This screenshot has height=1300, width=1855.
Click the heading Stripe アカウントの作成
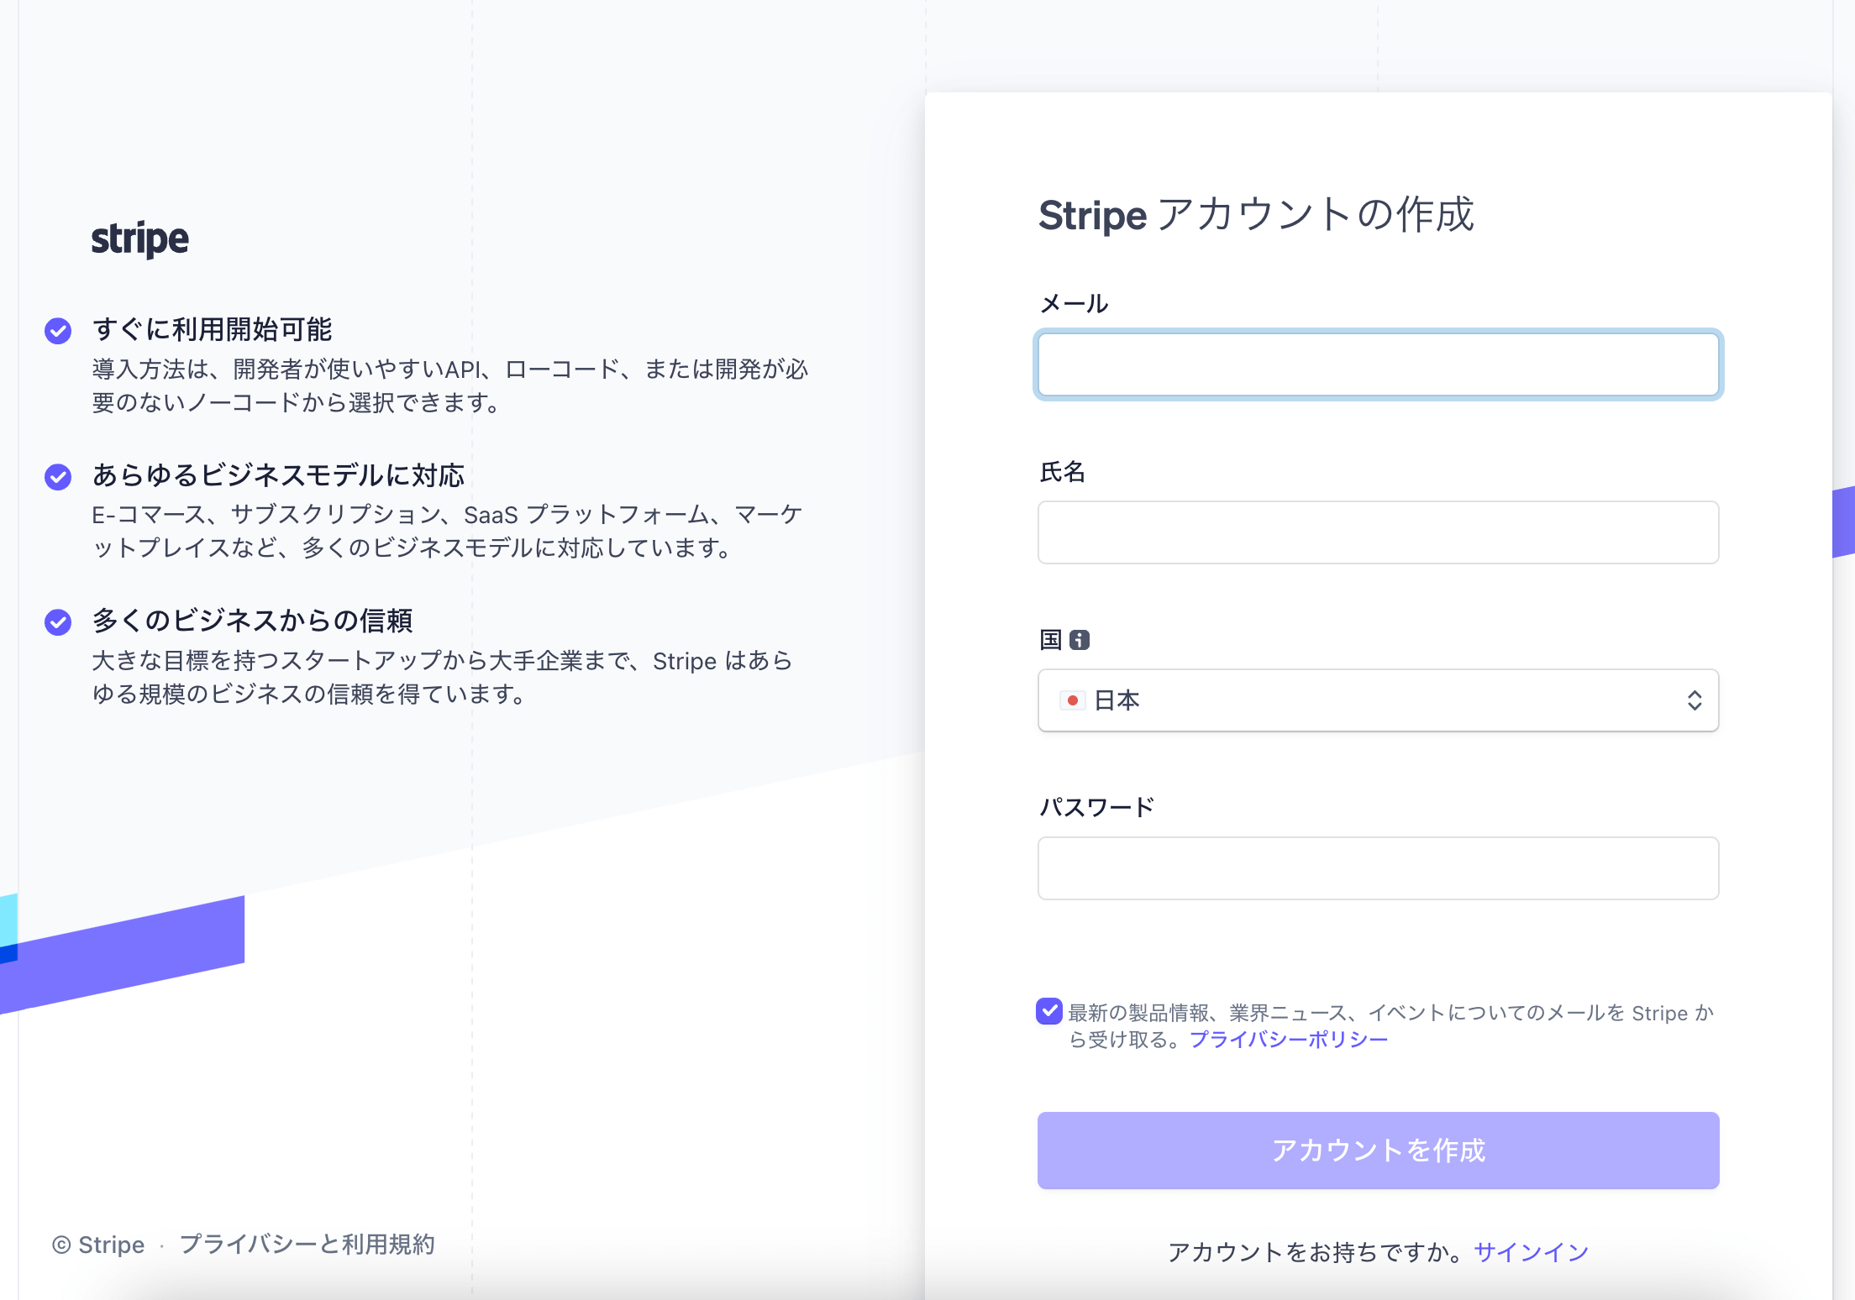pyautogui.click(x=1257, y=215)
